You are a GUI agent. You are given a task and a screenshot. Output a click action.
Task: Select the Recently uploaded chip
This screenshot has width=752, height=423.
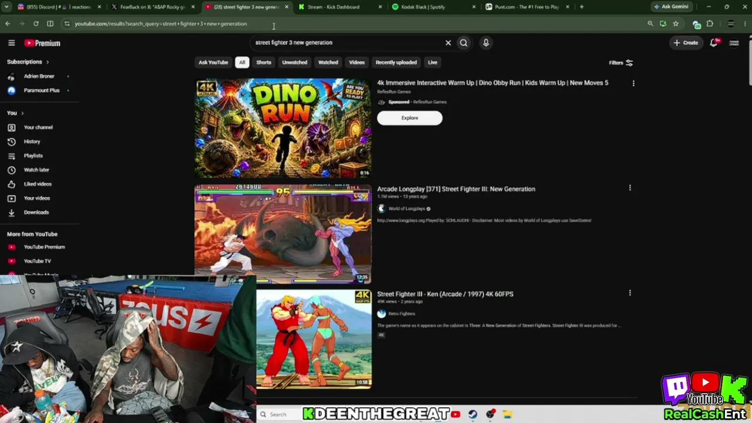coord(396,62)
